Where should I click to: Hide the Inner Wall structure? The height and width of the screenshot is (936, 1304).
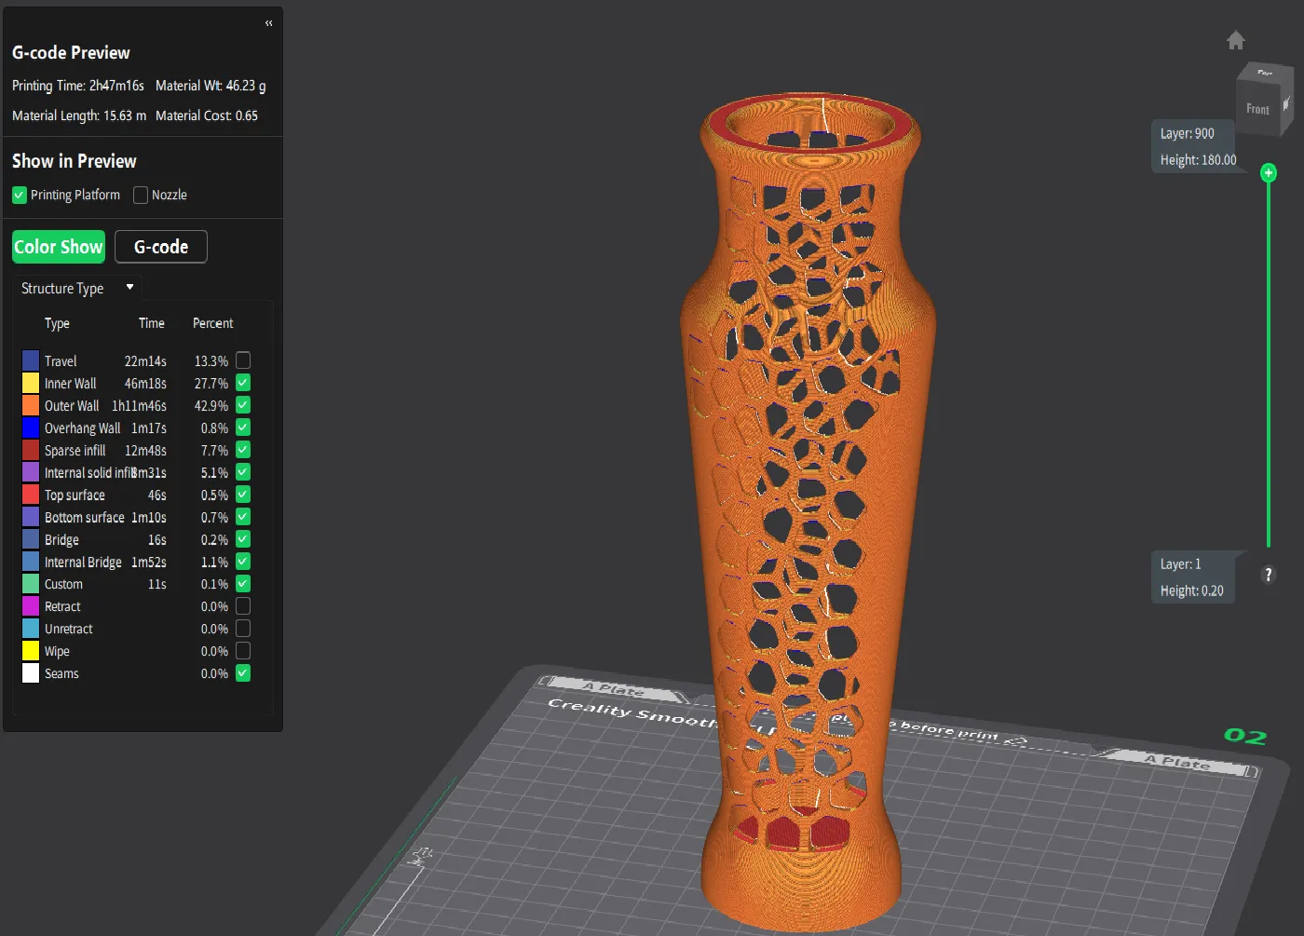tap(242, 383)
